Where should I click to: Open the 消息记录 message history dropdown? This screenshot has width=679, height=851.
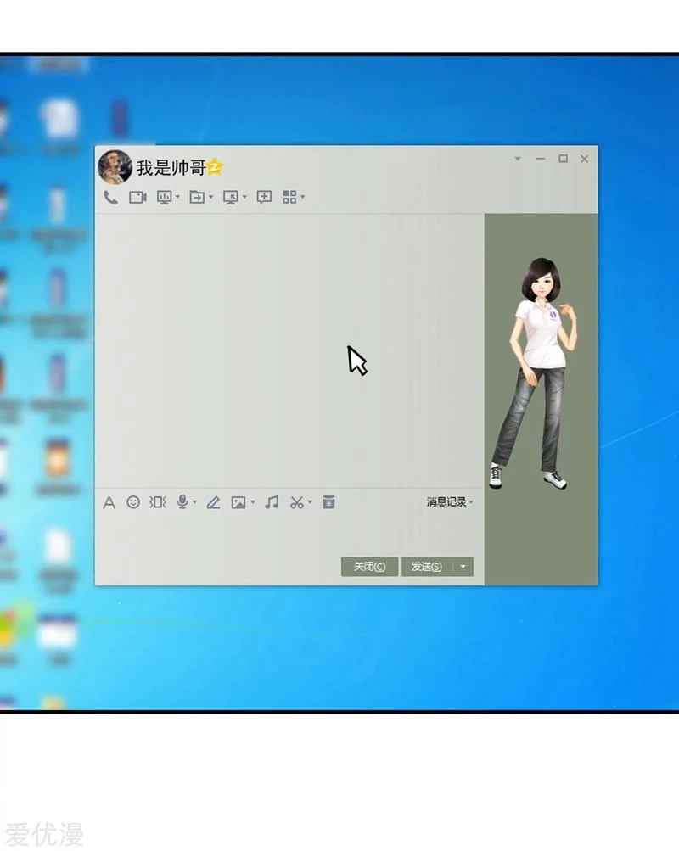pyautogui.click(x=449, y=502)
